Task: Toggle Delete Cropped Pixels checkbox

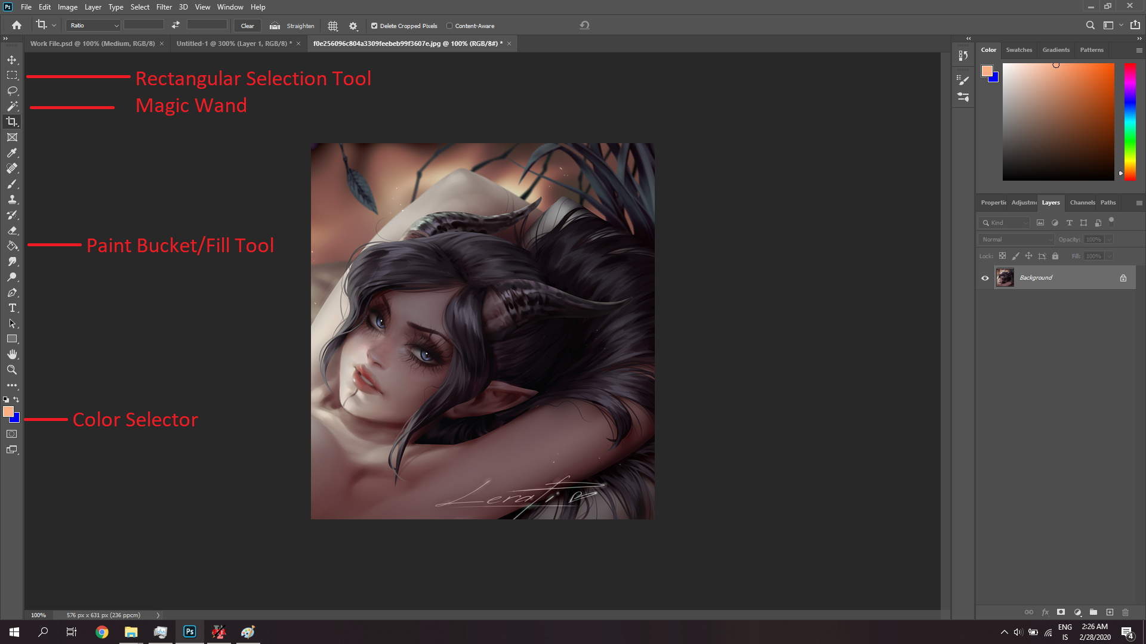Action: click(x=374, y=26)
